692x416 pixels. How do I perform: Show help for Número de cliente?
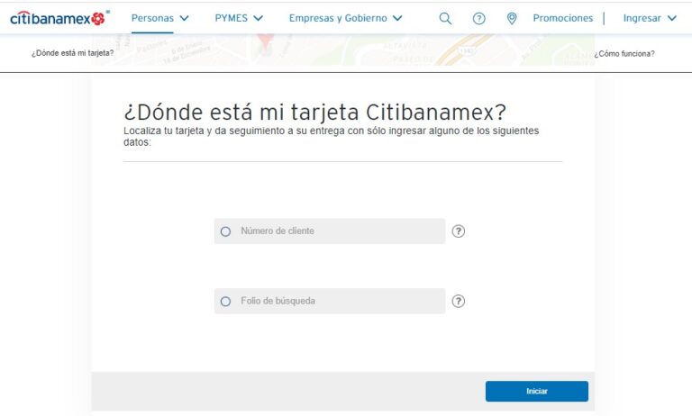458,231
